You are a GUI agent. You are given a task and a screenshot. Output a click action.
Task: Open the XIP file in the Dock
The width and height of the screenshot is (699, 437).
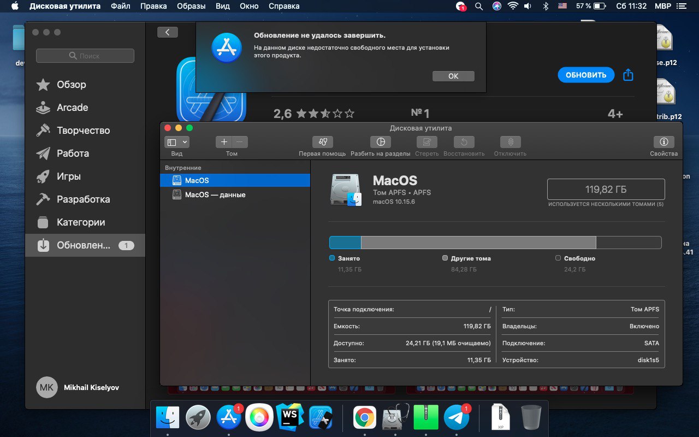(500, 416)
